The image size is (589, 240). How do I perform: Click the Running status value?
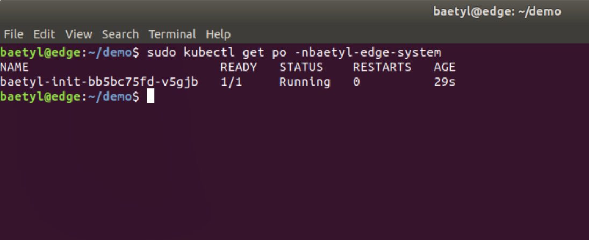[x=305, y=82]
